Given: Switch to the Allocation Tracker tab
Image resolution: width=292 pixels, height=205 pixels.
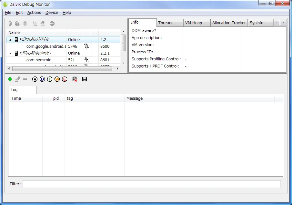Looking at the screenshot, I should point(229,23).
